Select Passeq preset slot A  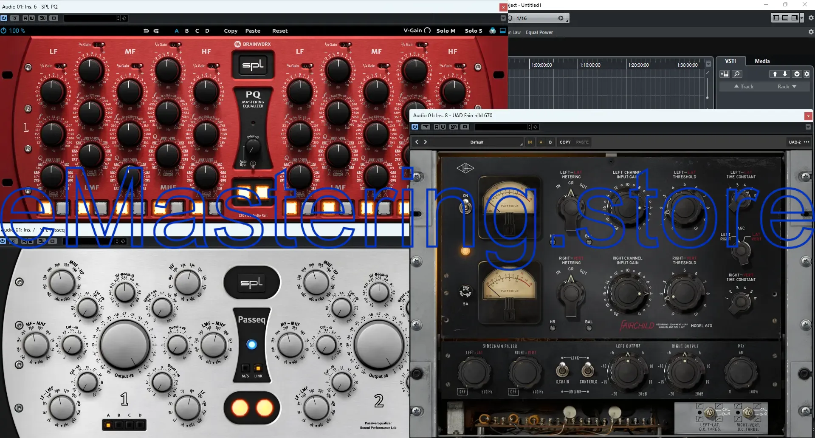[x=108, y=425]
